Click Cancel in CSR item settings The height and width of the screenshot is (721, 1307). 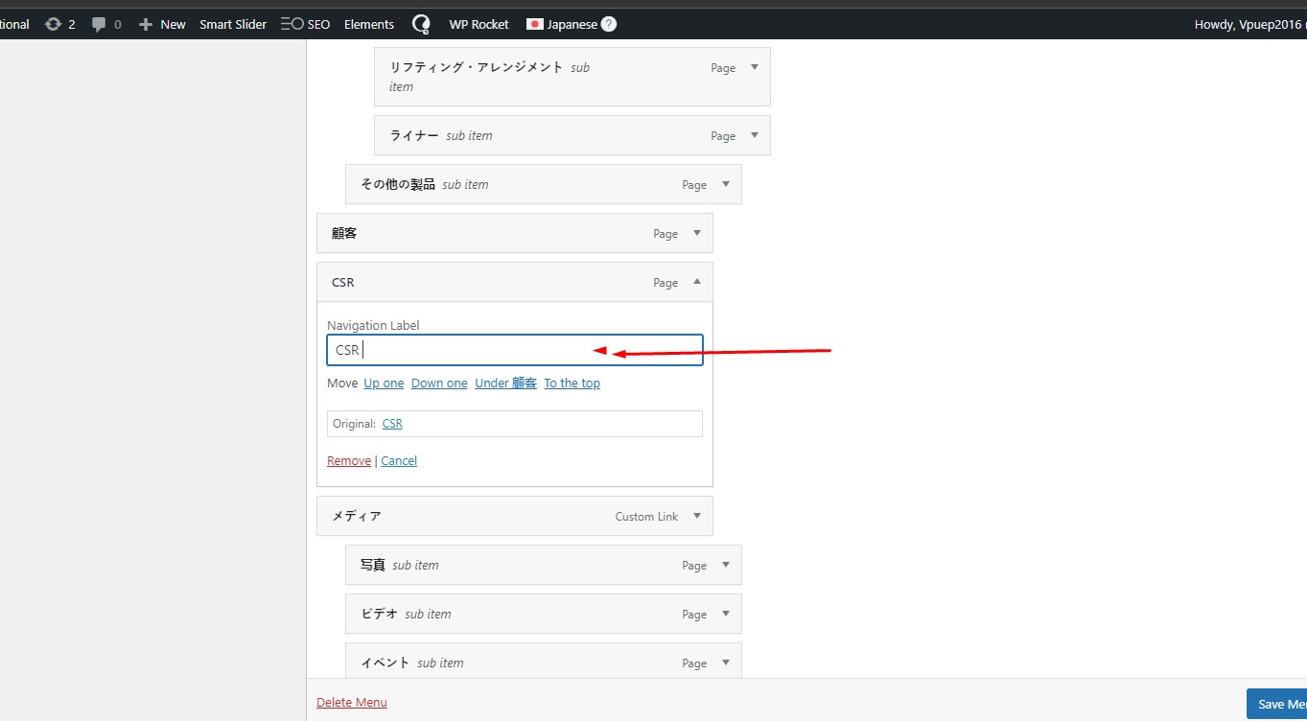click(x=399, y=460)
